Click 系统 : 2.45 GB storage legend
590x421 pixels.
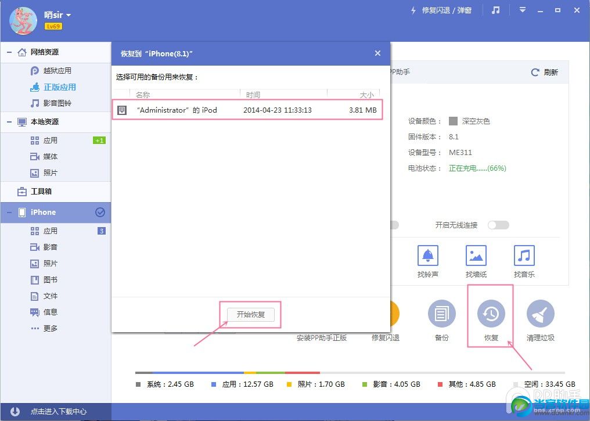[165, 384]
